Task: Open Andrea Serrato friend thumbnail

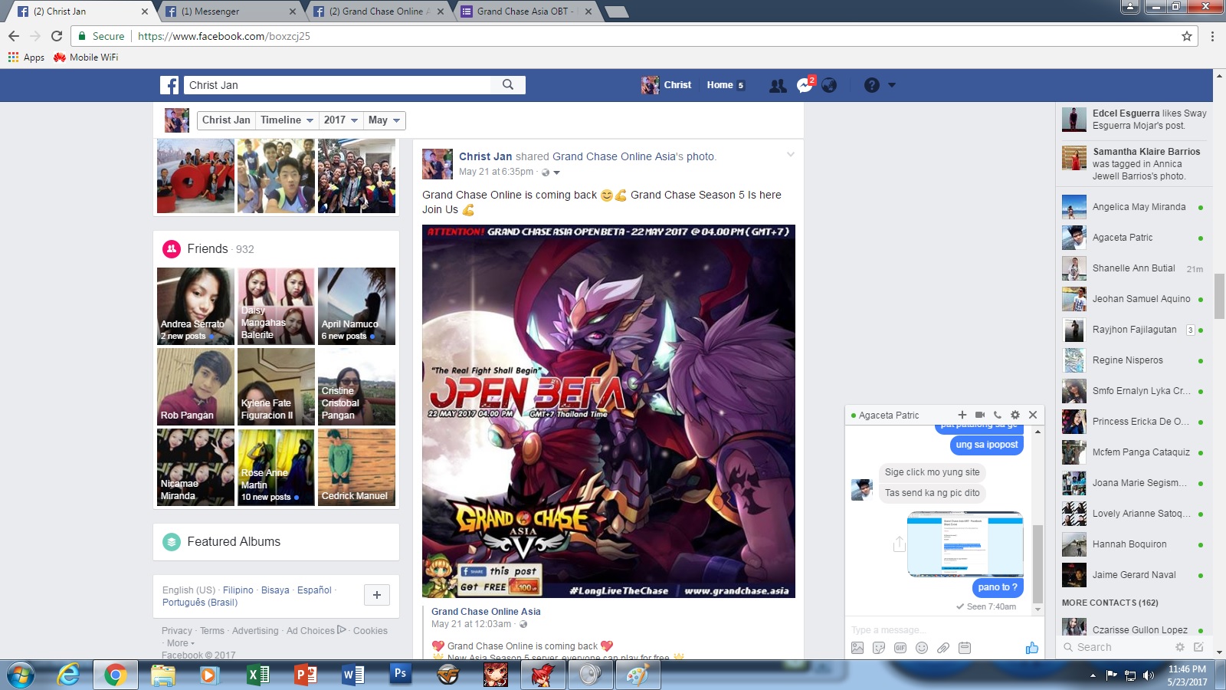Action: coord(195,306)
